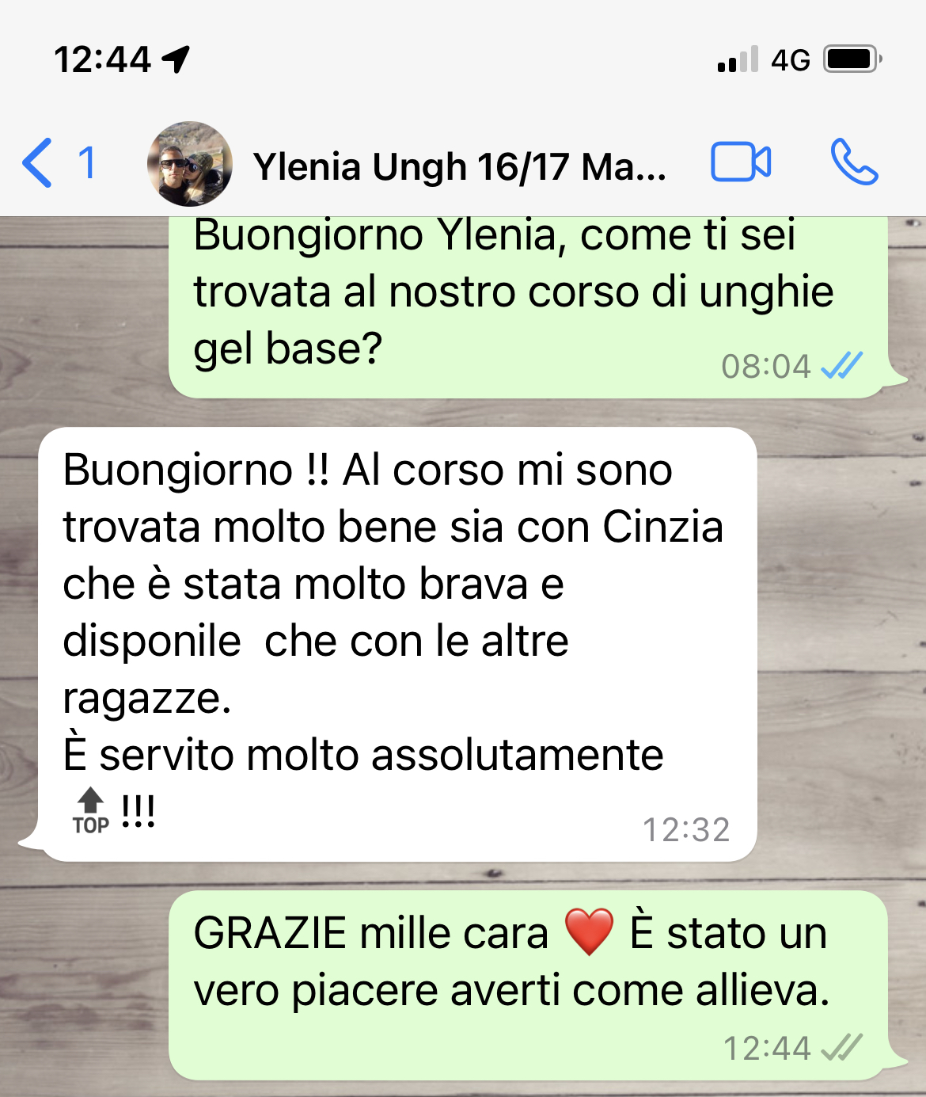Tap the unread count 1 beside back arrow
Screen dimensions: 926x1097
point(87,163)
